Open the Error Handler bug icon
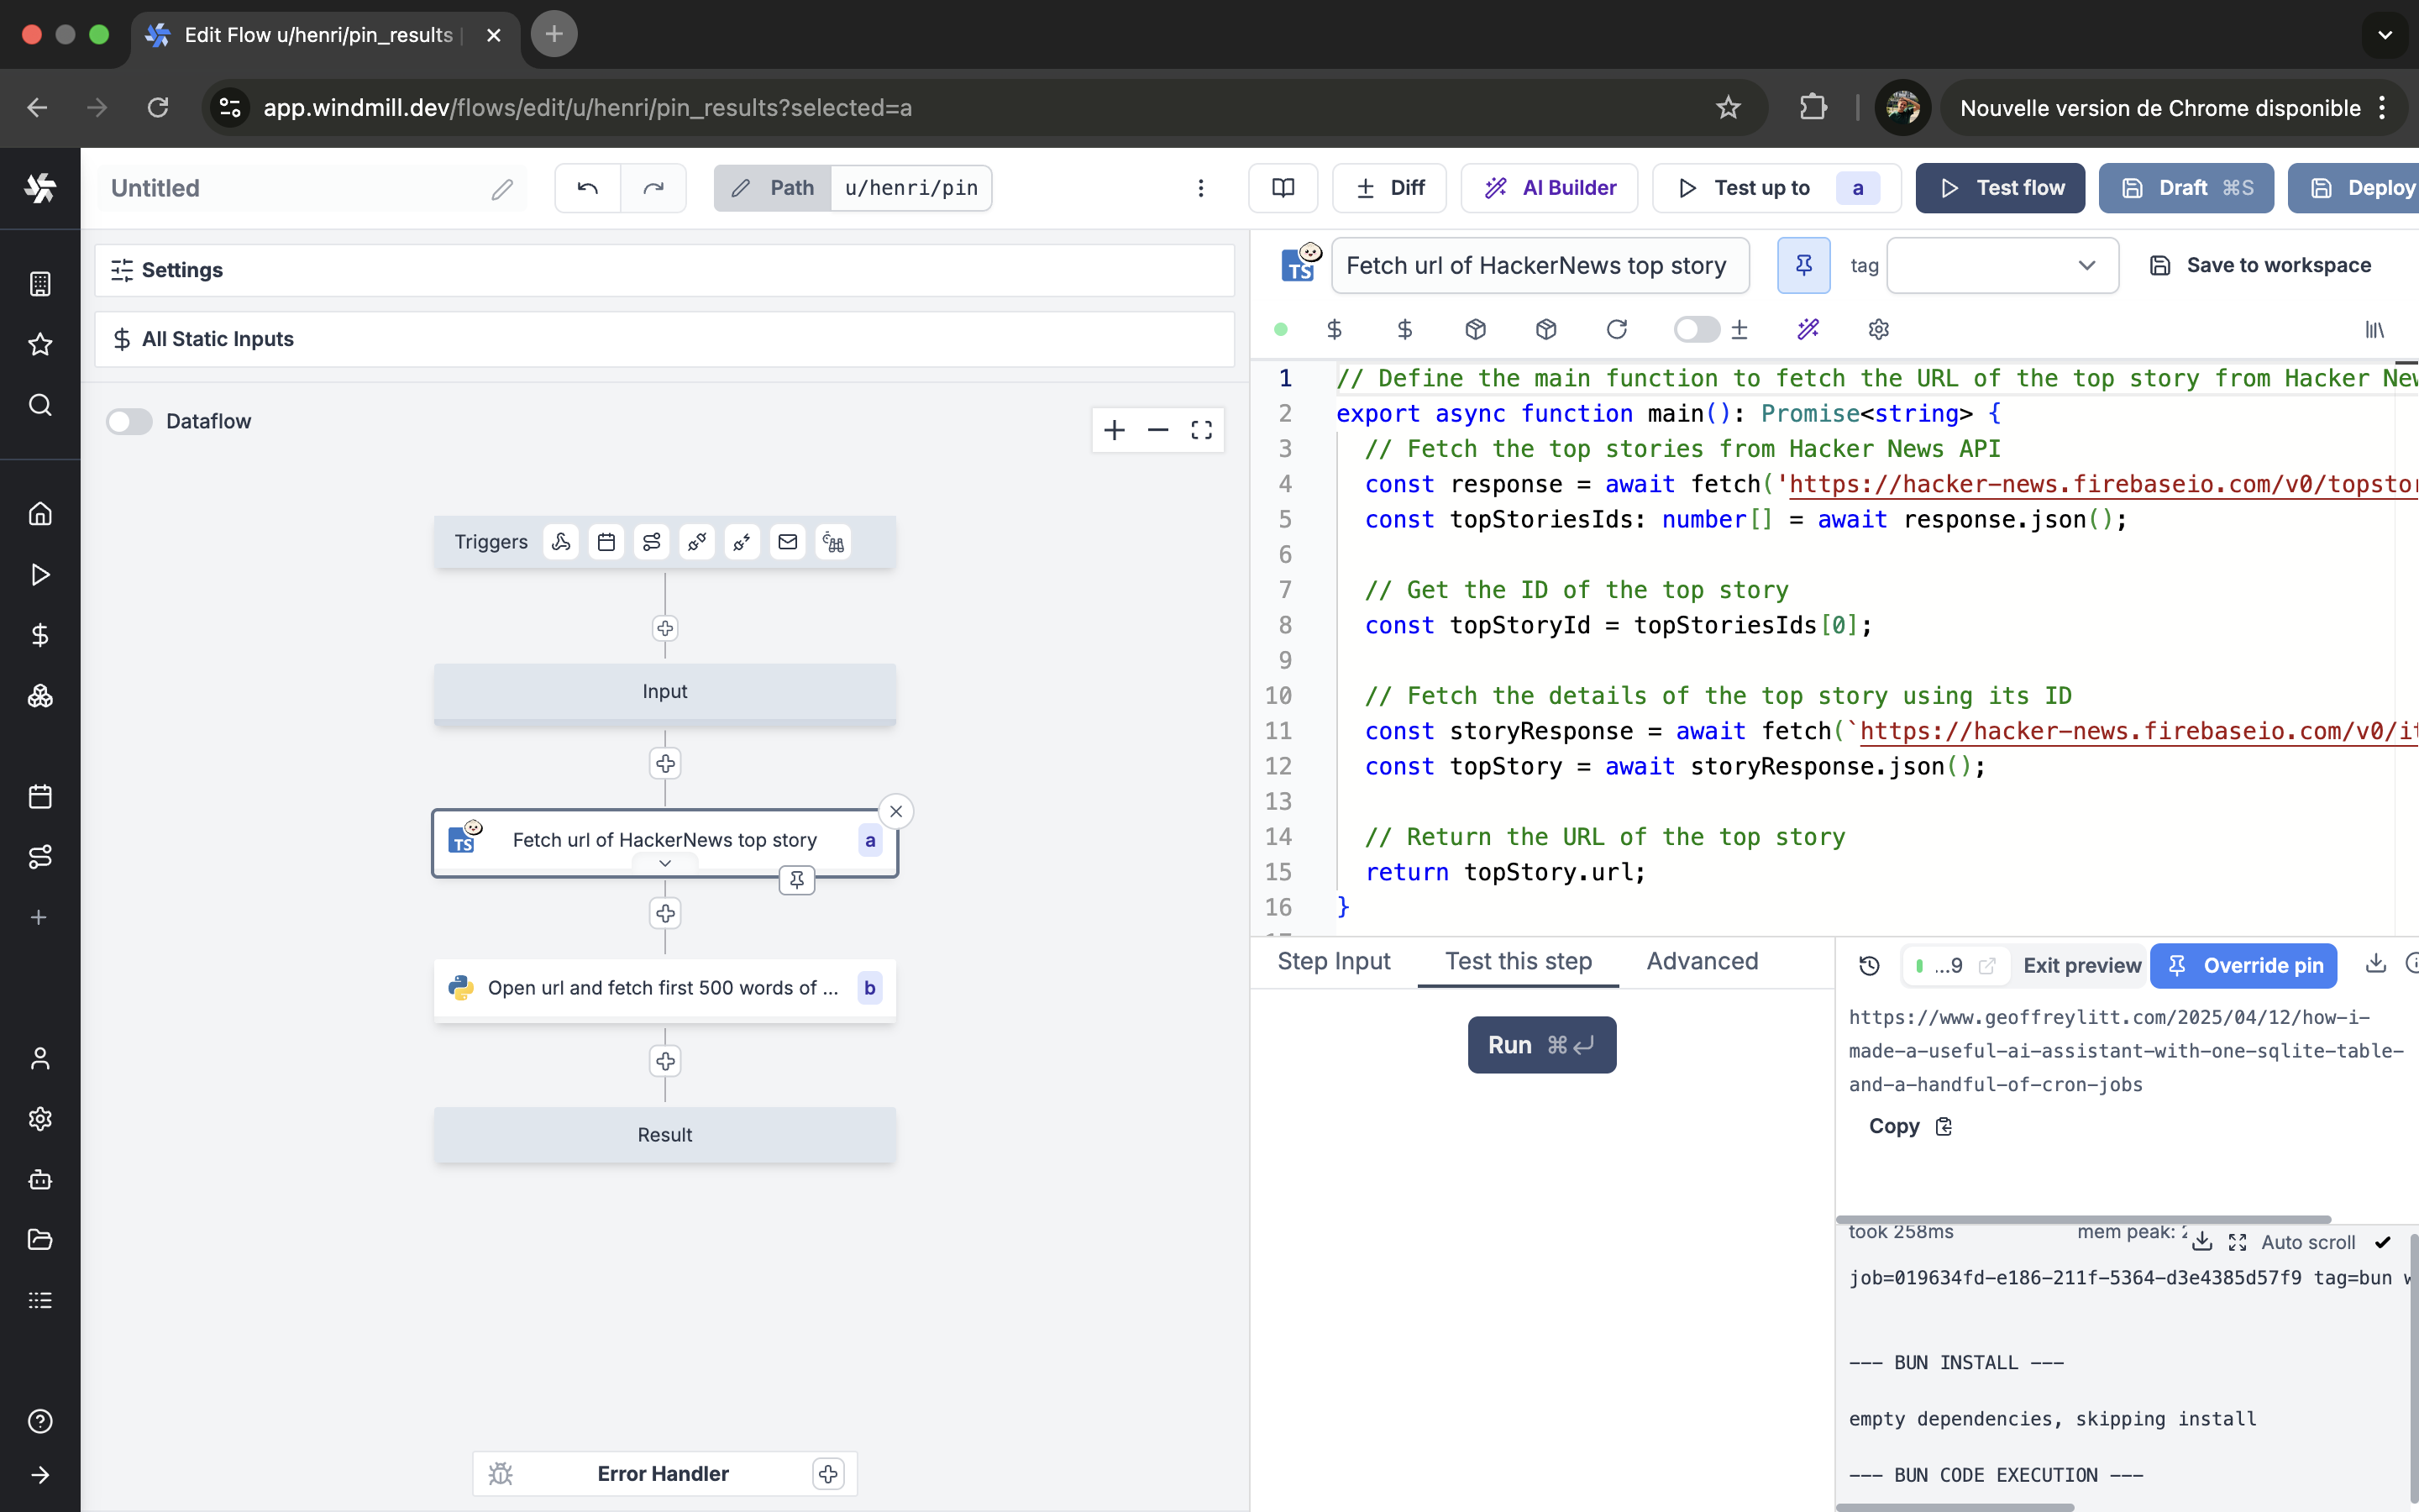Image resolution: width=2419 pixels, height=1512 pixels. [501, 1473]
